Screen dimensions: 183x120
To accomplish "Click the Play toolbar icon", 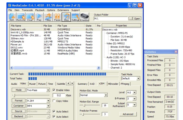I will (39, 17).
